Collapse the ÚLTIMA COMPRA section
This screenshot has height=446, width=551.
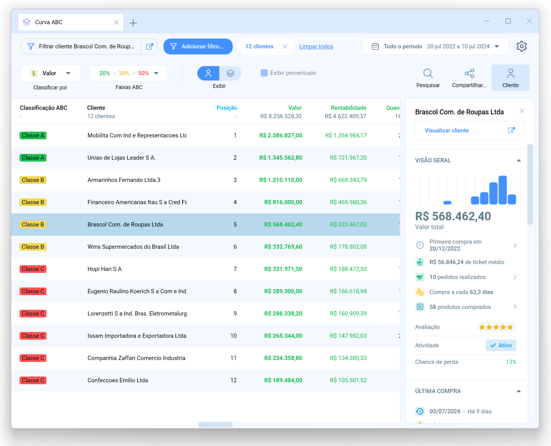click(519, 391)
